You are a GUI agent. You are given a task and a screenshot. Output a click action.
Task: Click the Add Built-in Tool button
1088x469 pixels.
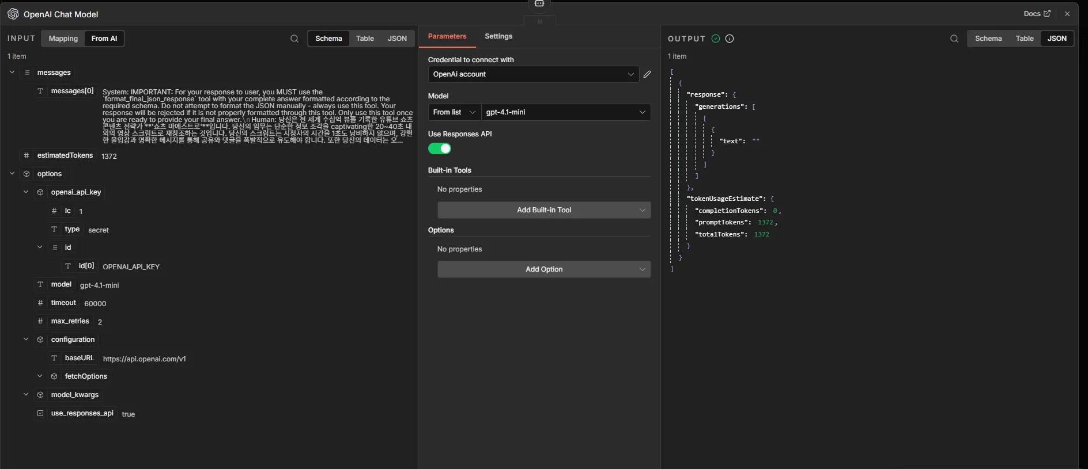coord(544,210)
